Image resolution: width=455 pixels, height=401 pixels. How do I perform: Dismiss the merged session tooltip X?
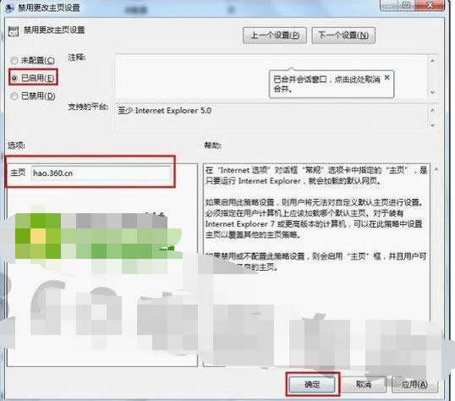point(386,78)
